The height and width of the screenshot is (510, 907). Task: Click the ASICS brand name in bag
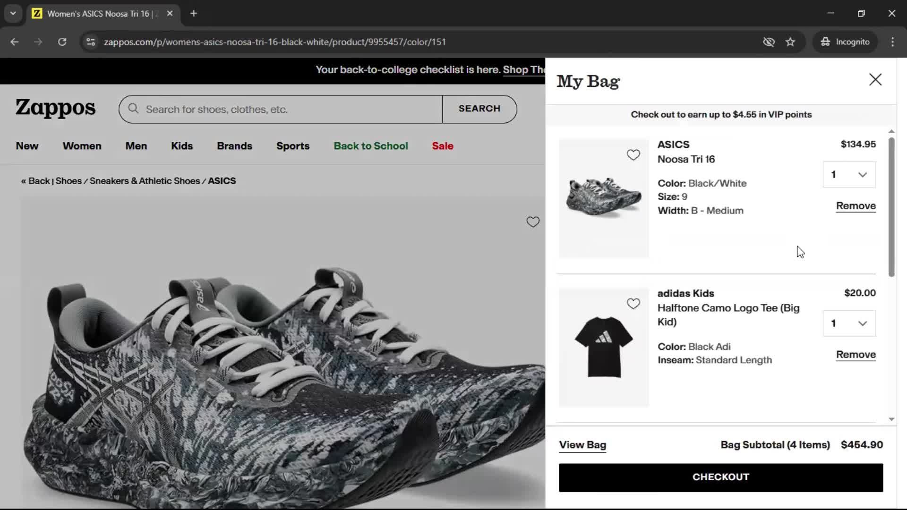point(673,144)
